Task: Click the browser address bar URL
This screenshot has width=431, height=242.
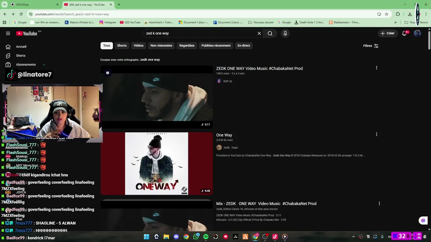Action: [x=72, y=14]
